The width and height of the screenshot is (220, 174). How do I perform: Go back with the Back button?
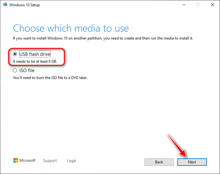coord(159,162)
